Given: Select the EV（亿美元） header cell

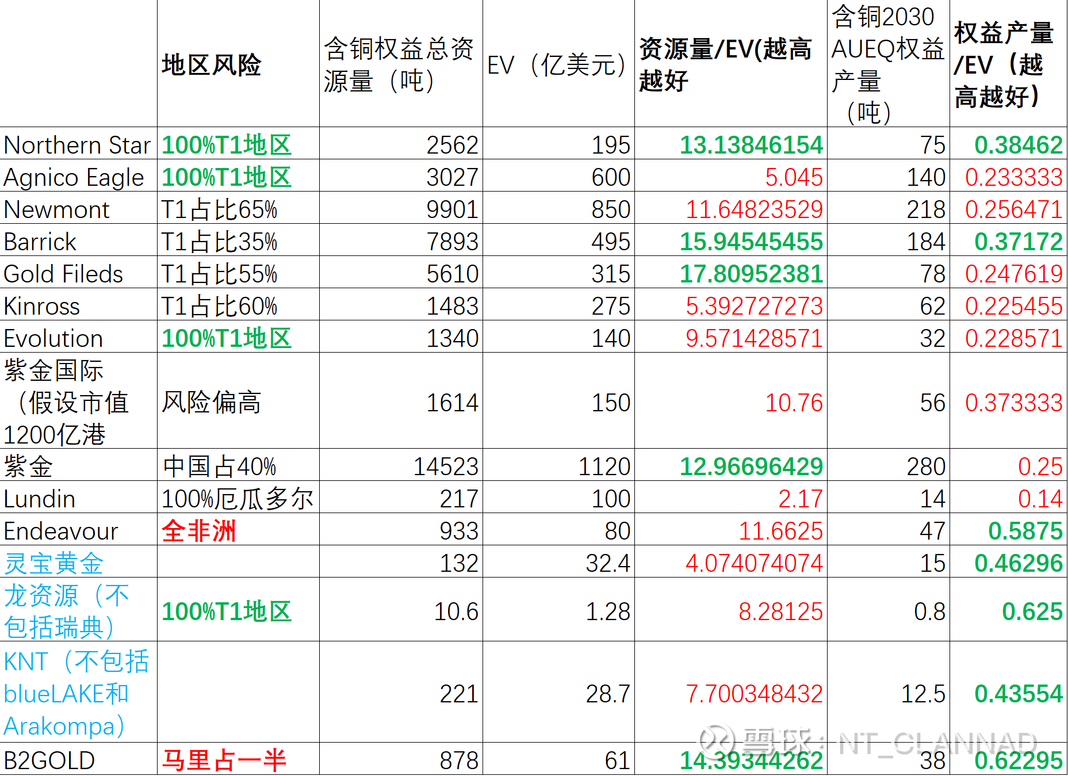Looking at the screenshot, I should tap(558, 63).
